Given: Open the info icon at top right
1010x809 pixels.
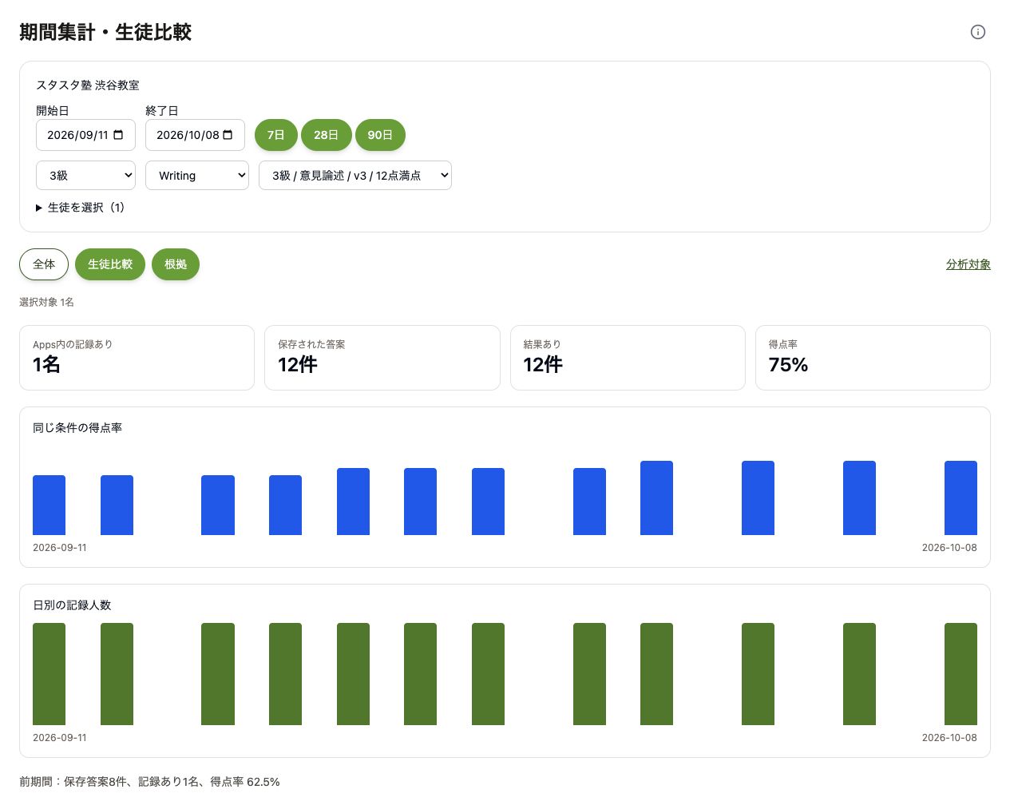Looking at the screenshot, I should point(977,32).
